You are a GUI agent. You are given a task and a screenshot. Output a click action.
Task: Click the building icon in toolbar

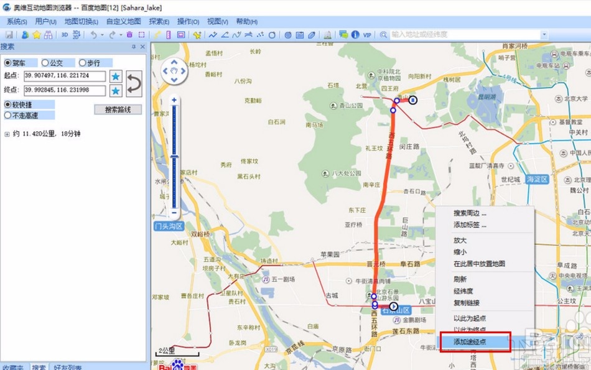click(327, 35)
